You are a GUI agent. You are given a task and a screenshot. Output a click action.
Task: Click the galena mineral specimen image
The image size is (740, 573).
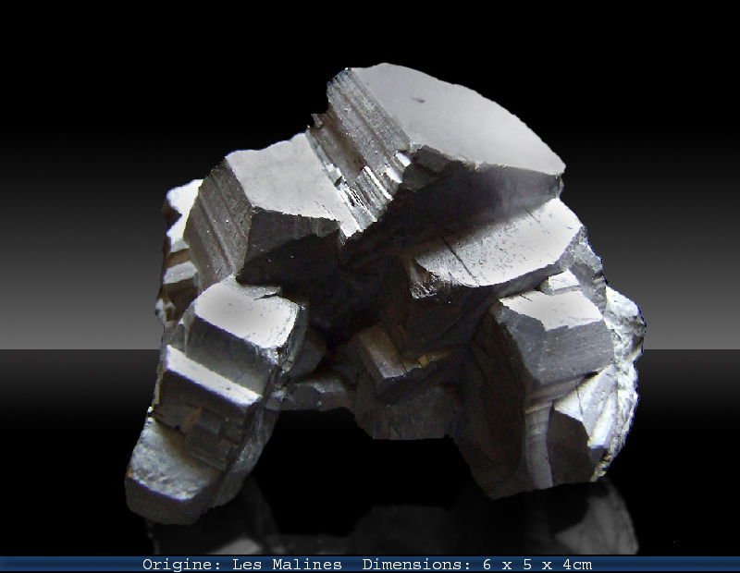[385, 294]
